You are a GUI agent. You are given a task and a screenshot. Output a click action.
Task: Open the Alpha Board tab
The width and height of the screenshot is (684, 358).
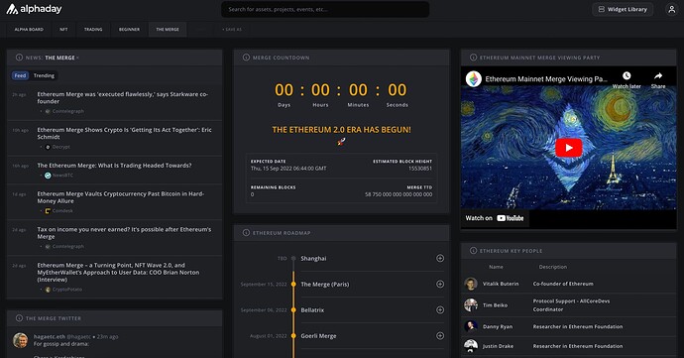29,29
